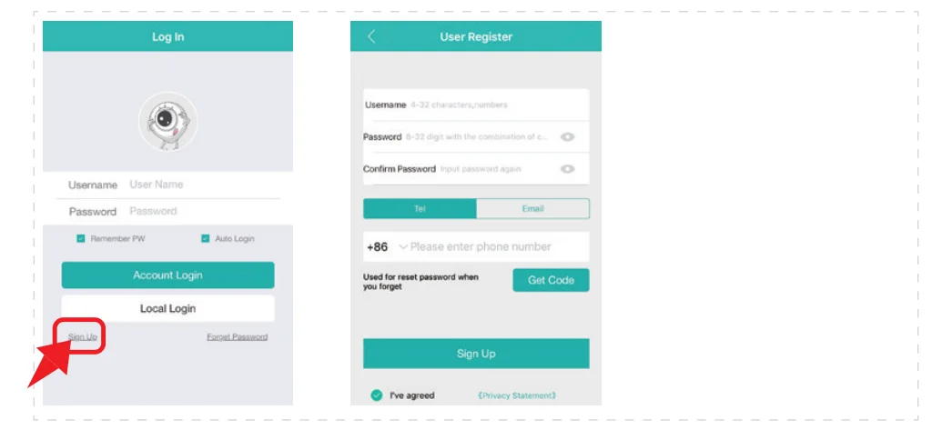Open the Forget Password link
Screen dimensions: 942x440
pos(238,336)
